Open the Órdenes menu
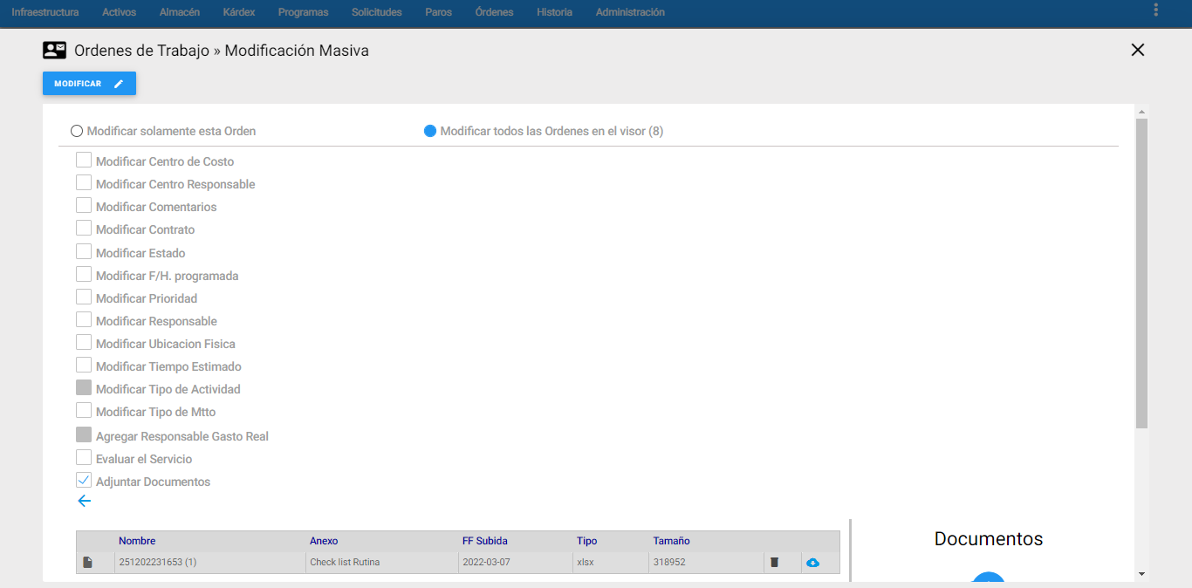Image resolution: width=1192 pixels, height=588 pixels. tap(495, 12)
